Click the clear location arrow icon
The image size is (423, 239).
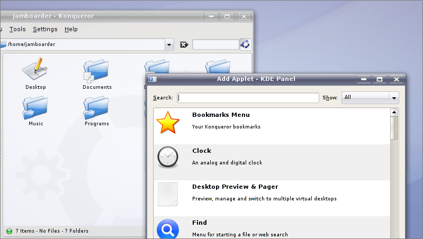(x=184, y=44)
